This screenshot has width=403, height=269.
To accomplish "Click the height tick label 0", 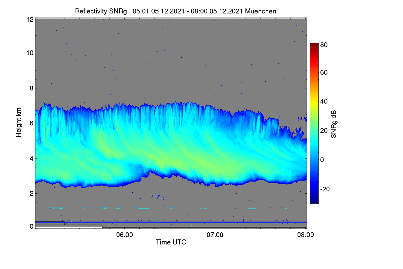I will point(32,226).
